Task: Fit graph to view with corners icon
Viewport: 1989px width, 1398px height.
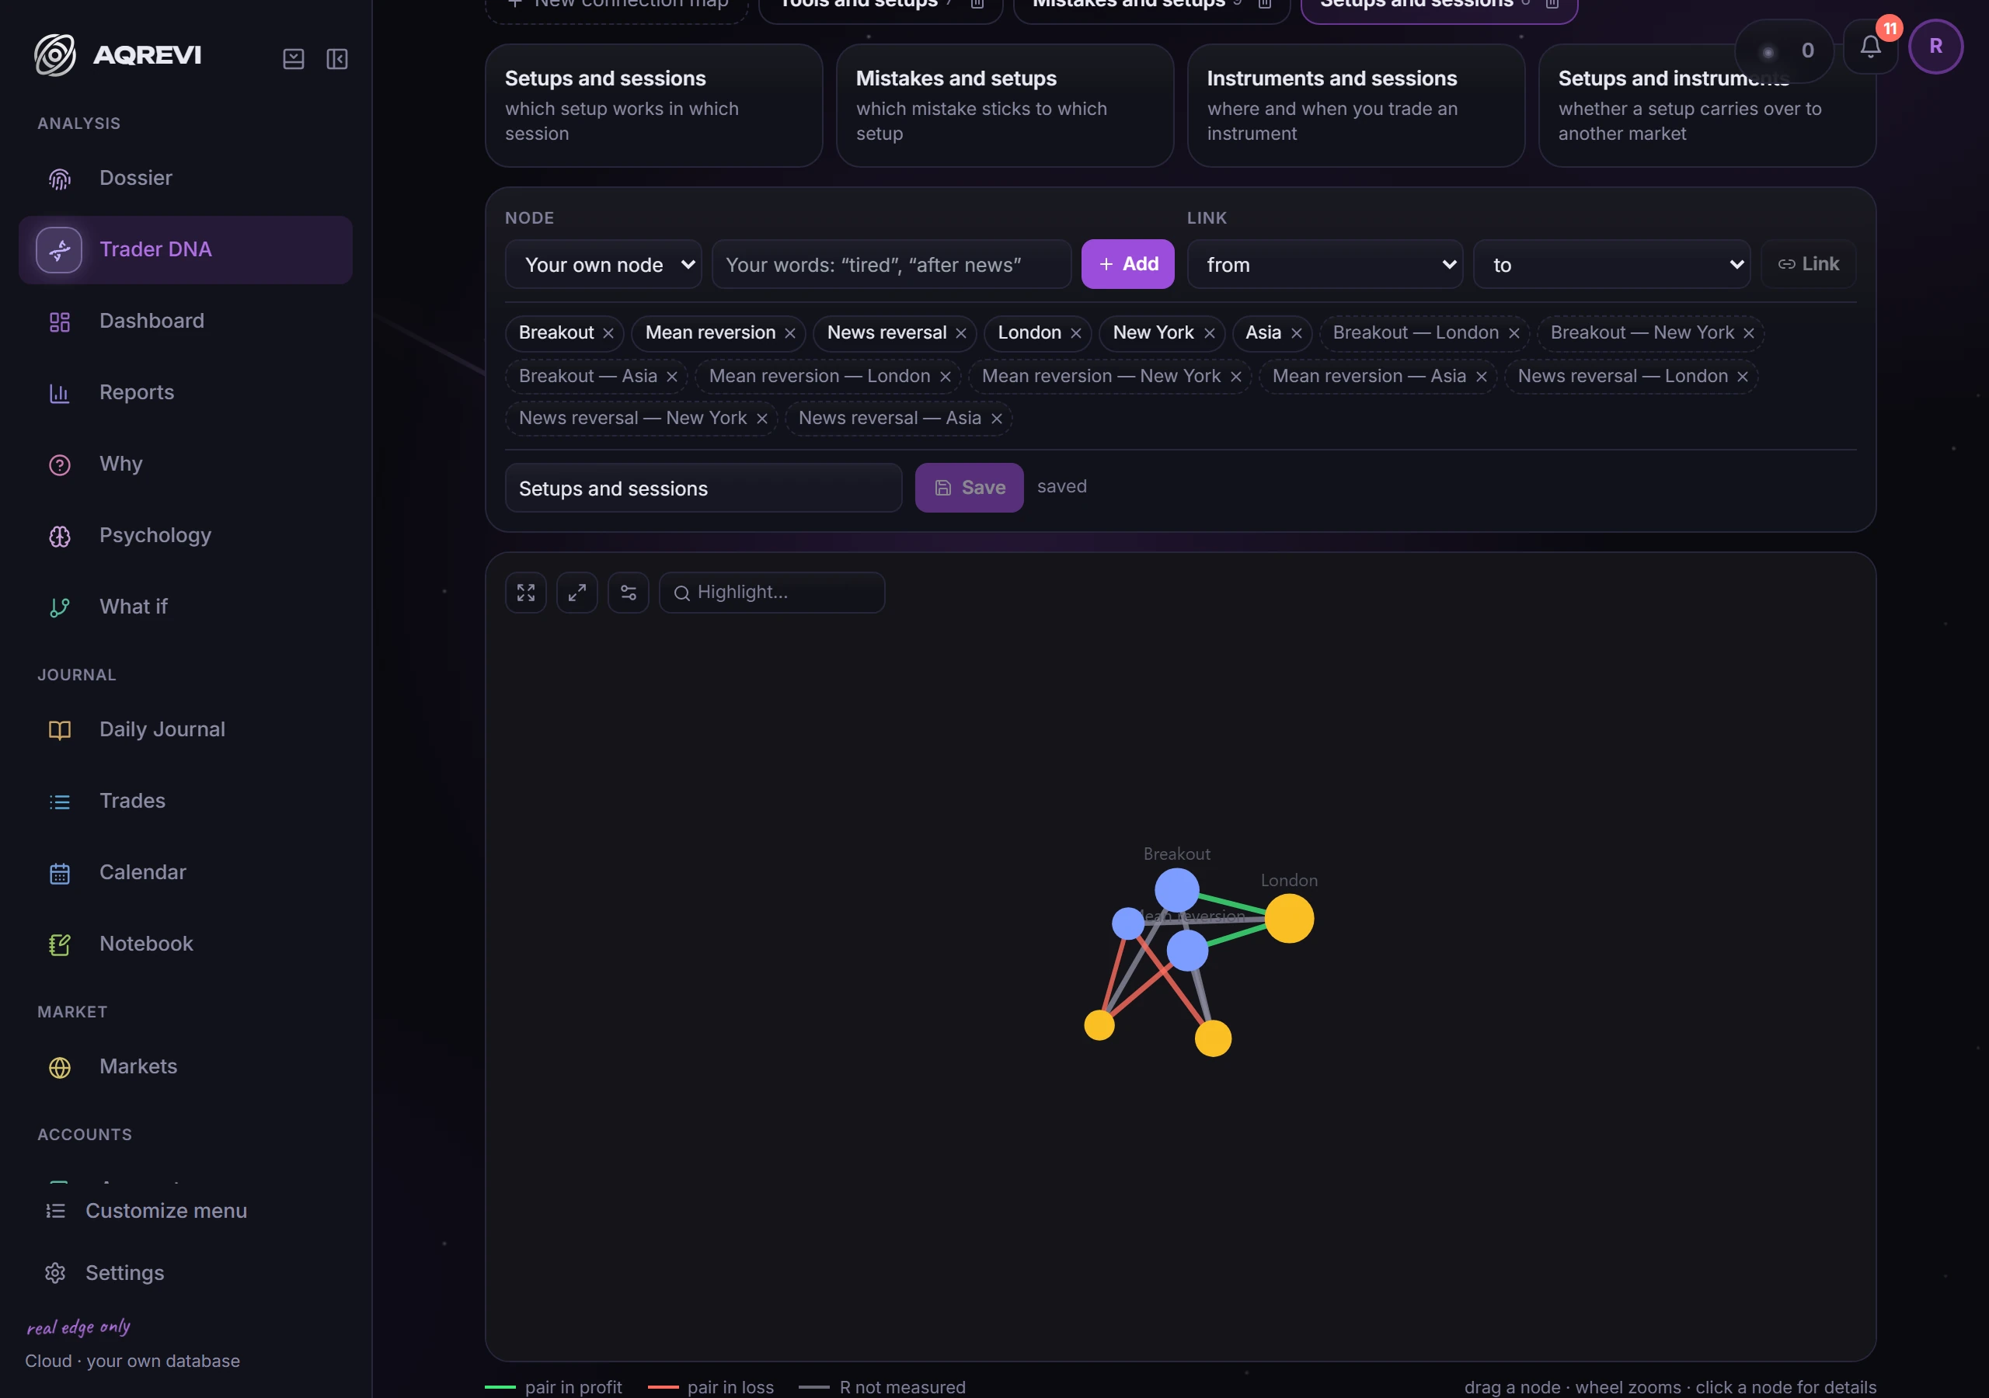Action: [526, 593]
